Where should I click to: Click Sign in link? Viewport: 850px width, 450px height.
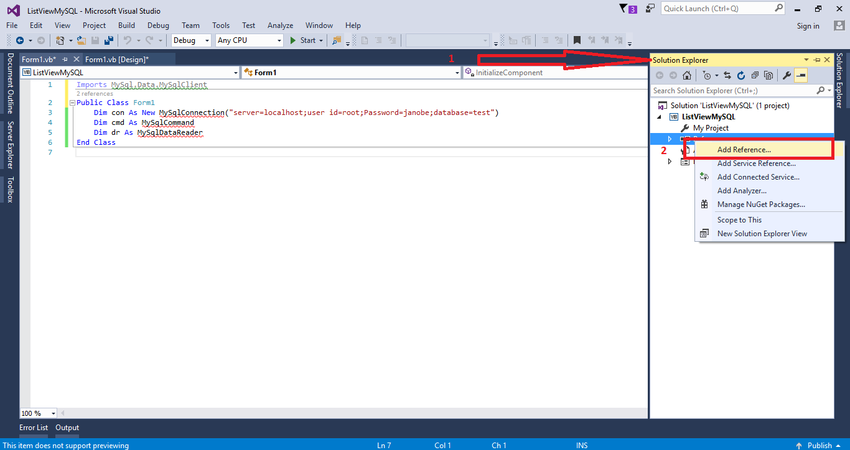point(808,26)
